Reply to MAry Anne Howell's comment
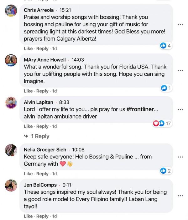Image resolution: width=188 pixels, height=220 pixels. click(42, 91)
